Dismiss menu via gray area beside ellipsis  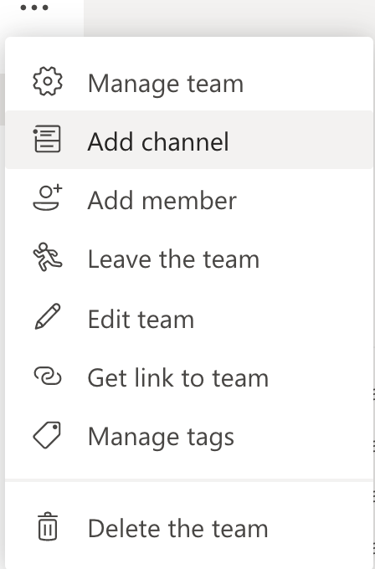[x=229, y=18]
